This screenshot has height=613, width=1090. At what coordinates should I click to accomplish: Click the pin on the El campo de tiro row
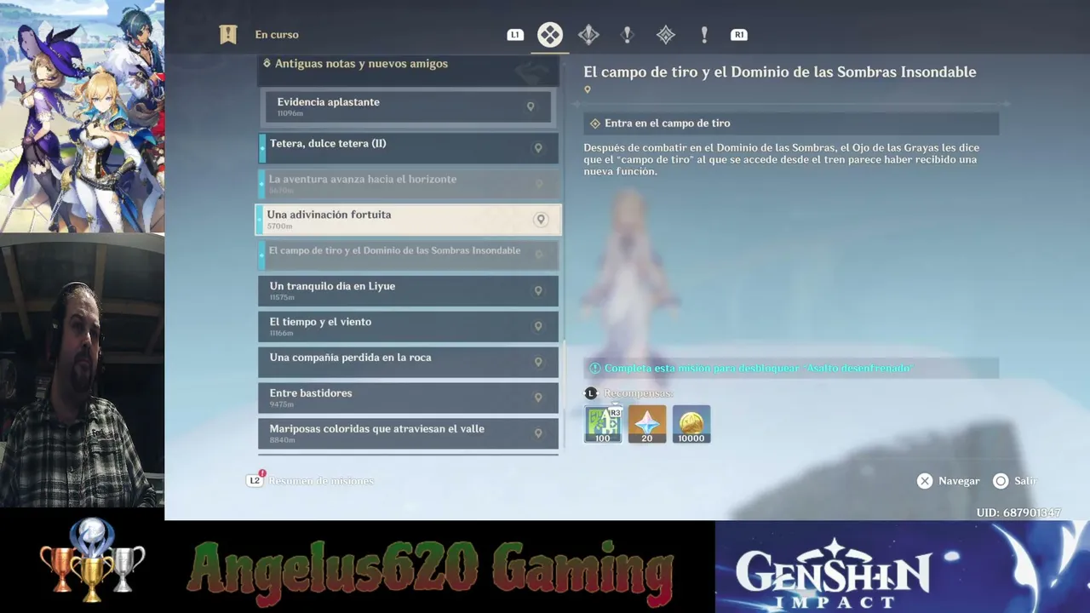[538, 255]
